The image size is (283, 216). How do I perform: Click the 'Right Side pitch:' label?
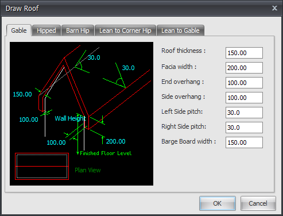pos(184,126)
